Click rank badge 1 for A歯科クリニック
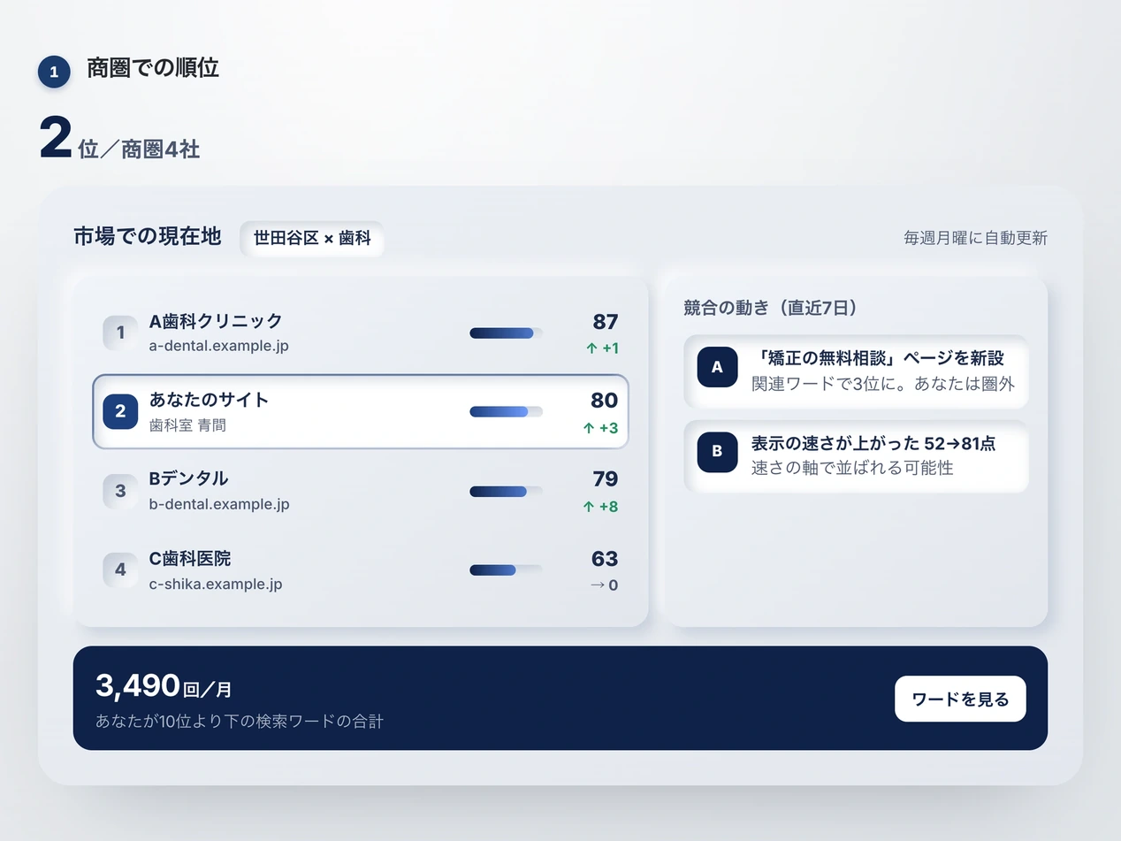The width and height of the screenshot is (1121, 841). 120,333
